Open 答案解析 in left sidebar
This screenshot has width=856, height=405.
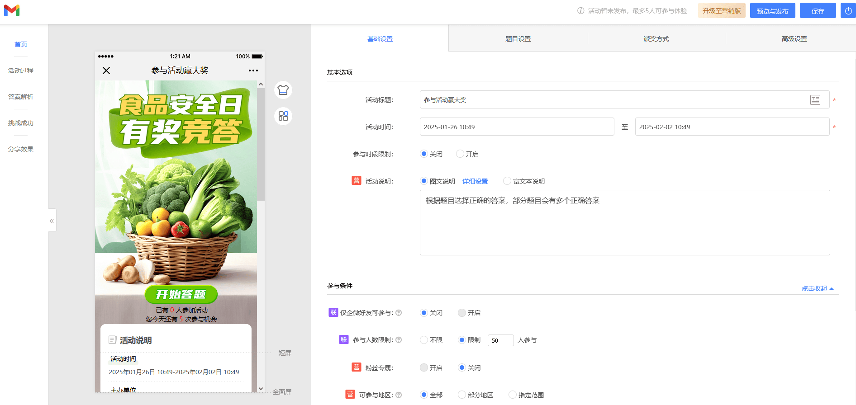tap(21, 97)
